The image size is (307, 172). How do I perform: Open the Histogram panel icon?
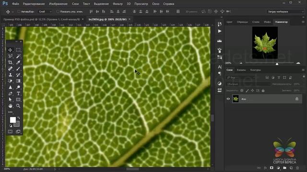coord(220,41)
